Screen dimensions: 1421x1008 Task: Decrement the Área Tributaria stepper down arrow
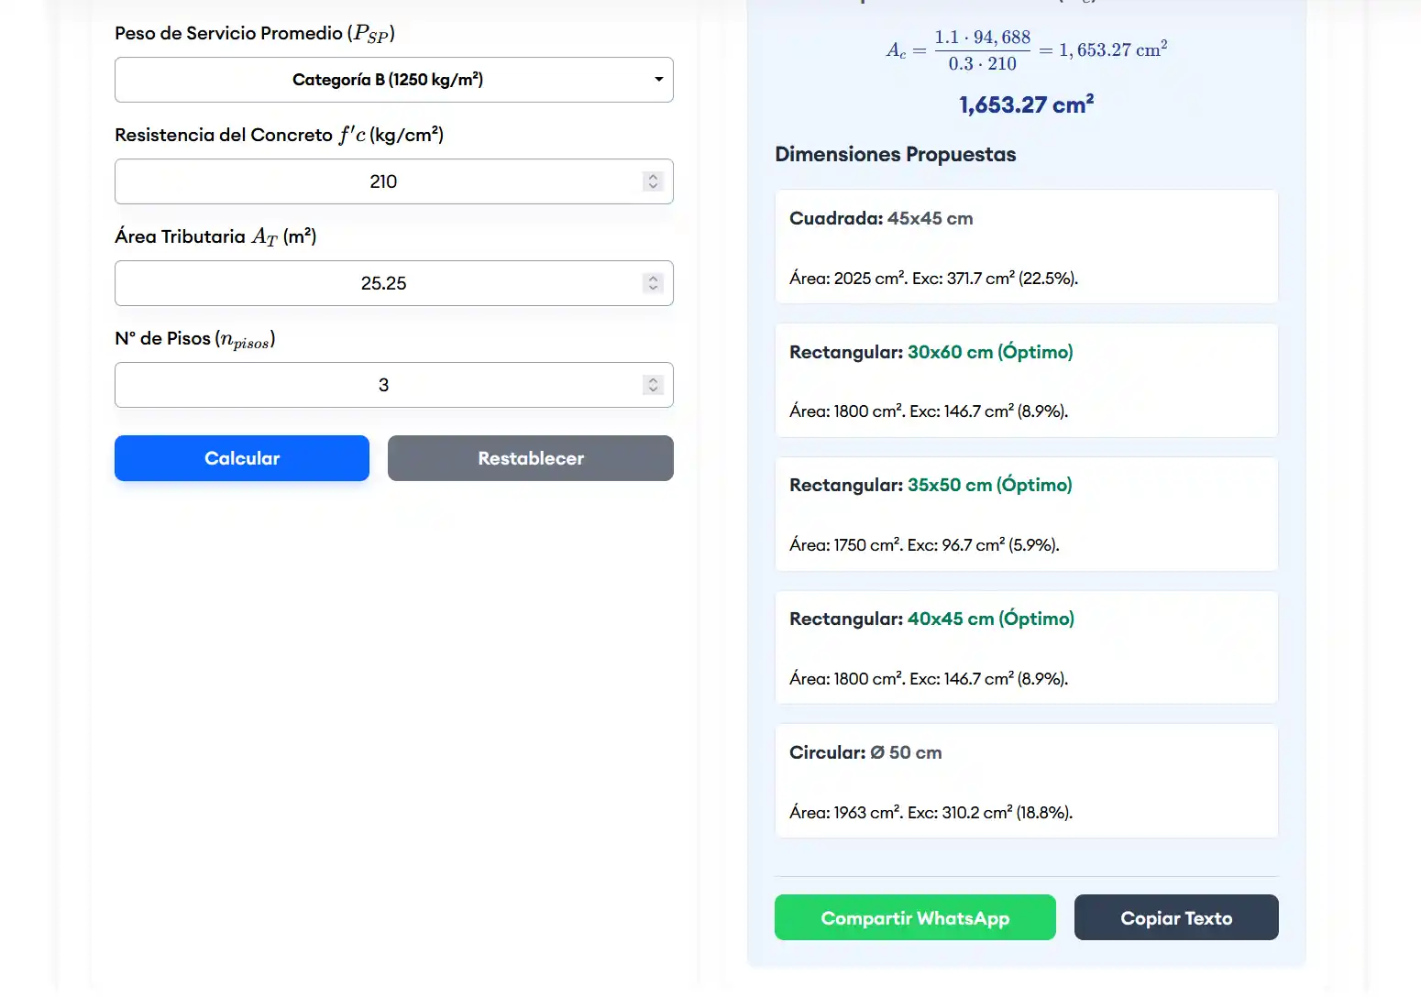pos(653,289)
